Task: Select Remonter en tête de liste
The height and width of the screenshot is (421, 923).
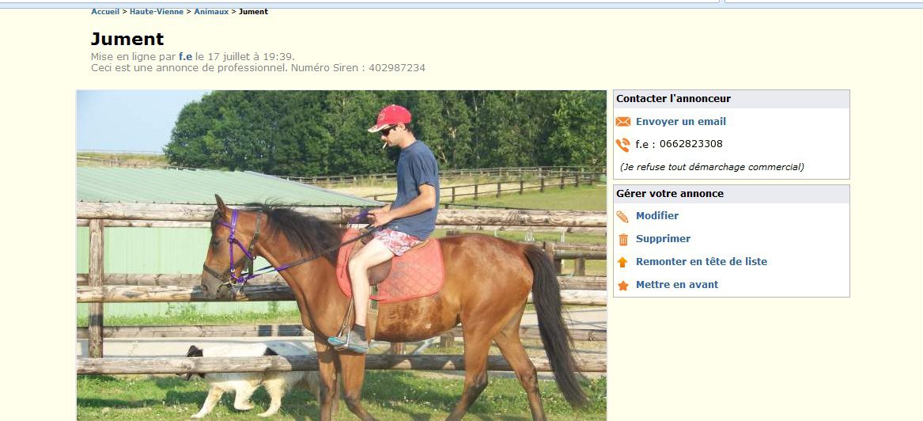Action: [701, 261]
